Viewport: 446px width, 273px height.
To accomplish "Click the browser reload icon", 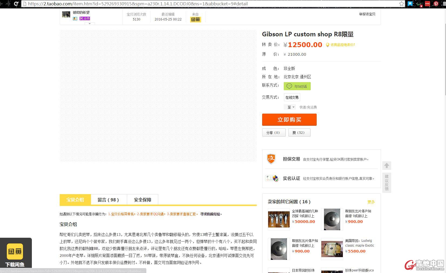I will pos(16,4).
